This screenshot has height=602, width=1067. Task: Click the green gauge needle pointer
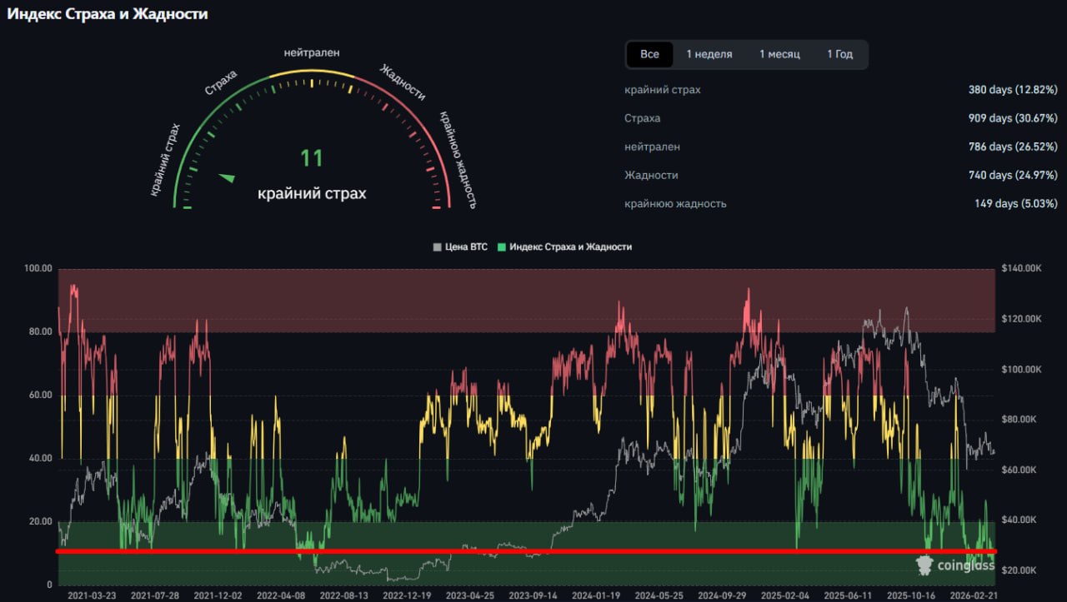pos(227,177)
